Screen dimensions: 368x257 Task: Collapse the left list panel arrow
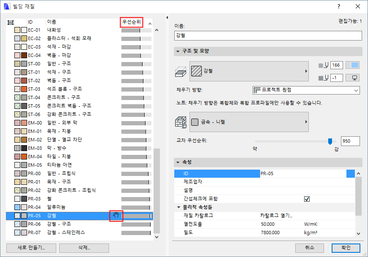point(167,18)
